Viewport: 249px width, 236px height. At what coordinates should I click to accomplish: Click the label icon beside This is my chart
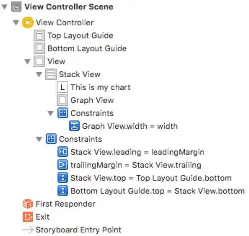tap(62, 87)
